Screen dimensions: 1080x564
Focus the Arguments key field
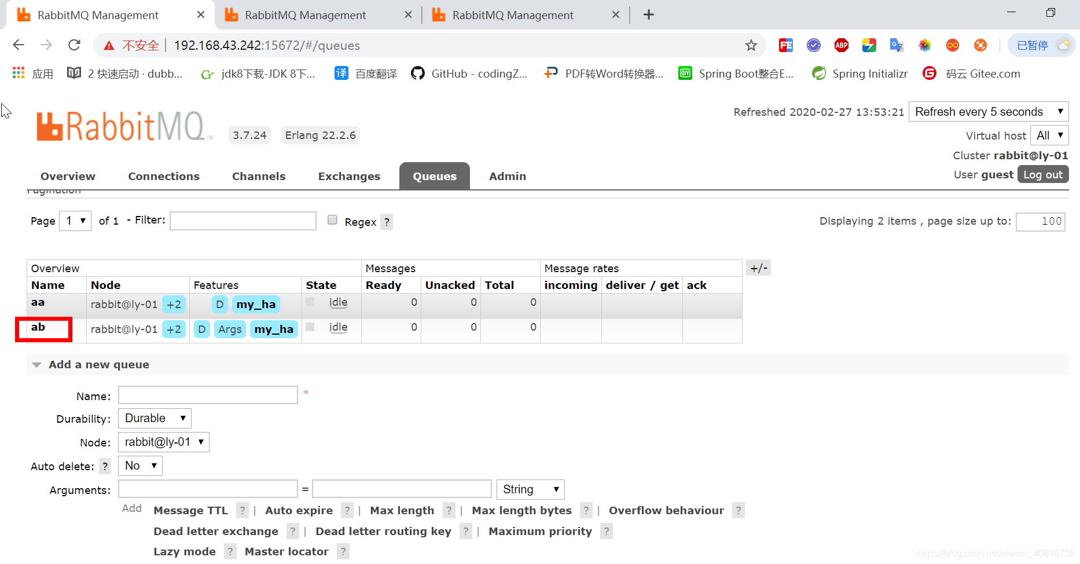pos(208,489)
